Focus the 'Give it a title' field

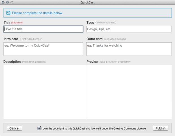43,29
